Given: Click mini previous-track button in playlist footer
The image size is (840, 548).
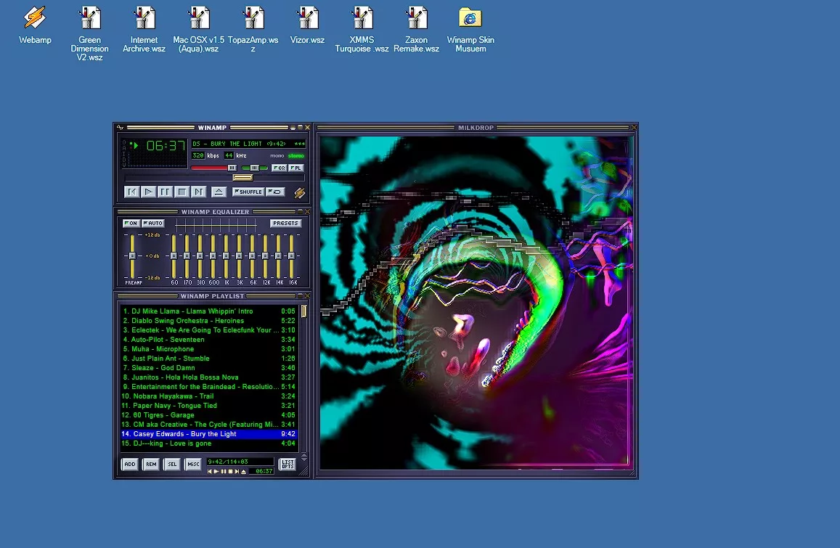Looking at the screenshot, I should [x=210, y=471].
